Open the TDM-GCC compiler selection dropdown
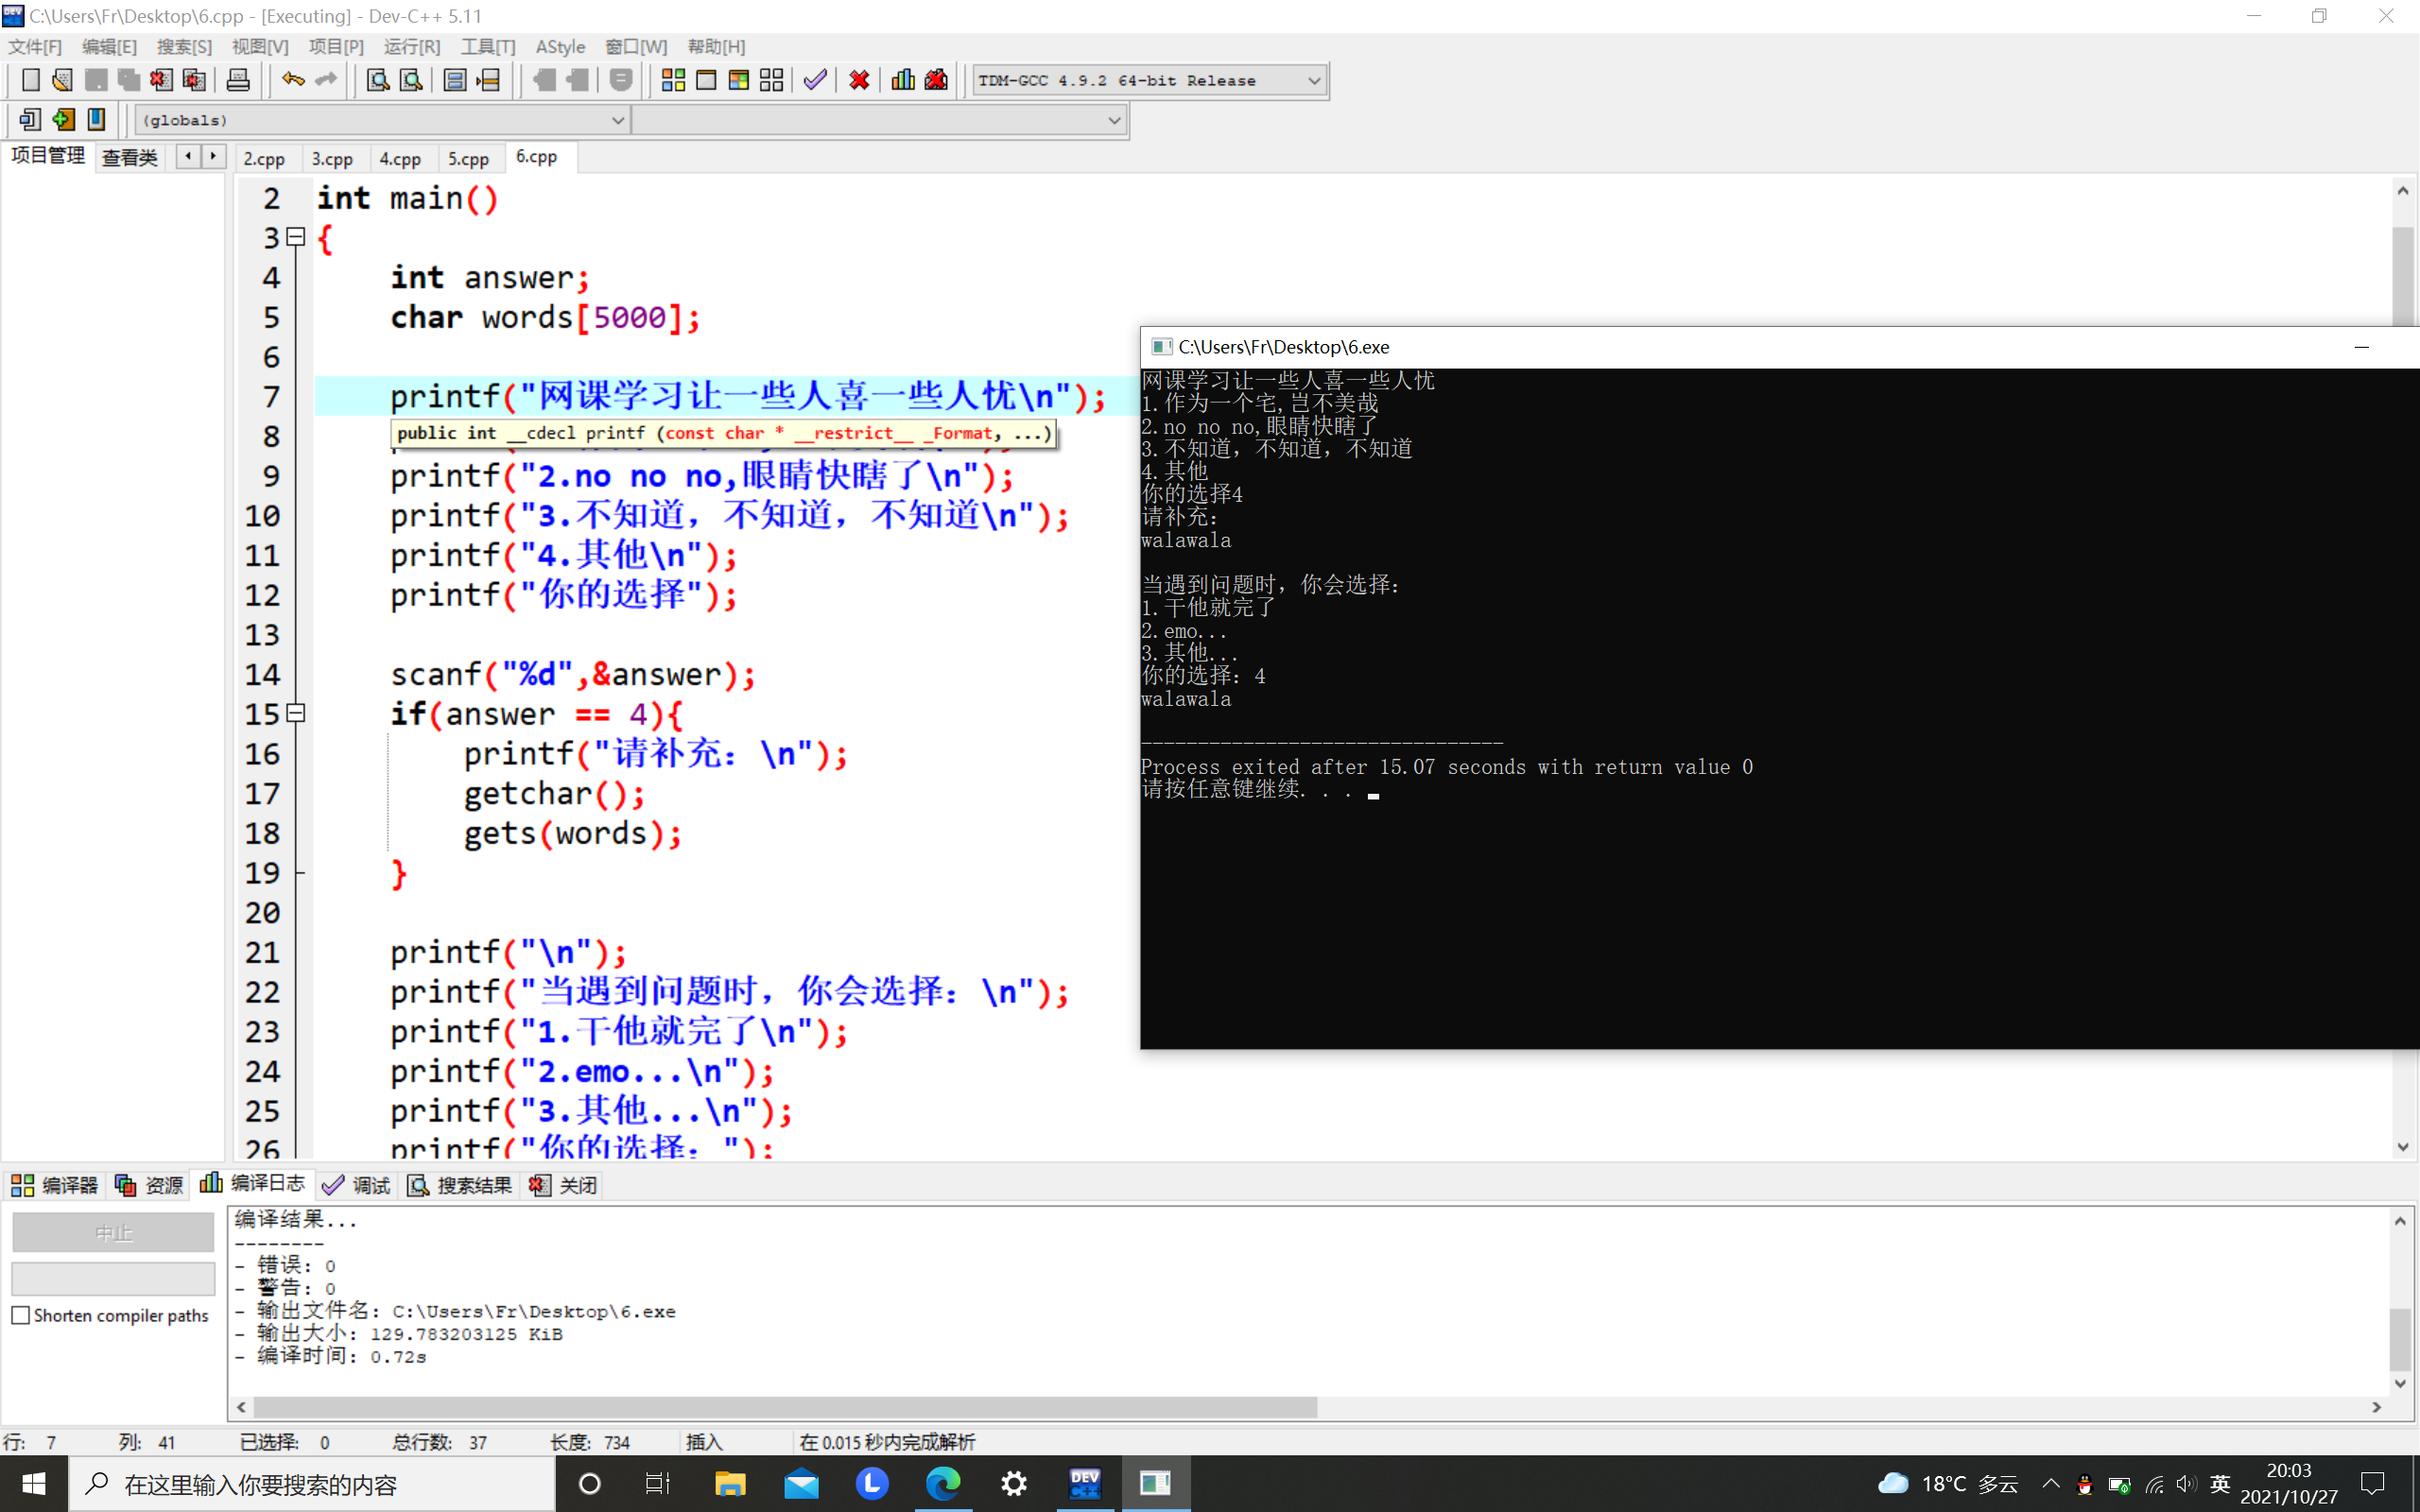 1314,80
